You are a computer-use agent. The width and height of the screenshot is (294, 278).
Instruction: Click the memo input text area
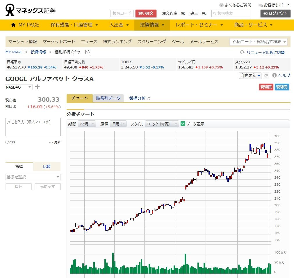pyautogui.click(x=33, y=127)
